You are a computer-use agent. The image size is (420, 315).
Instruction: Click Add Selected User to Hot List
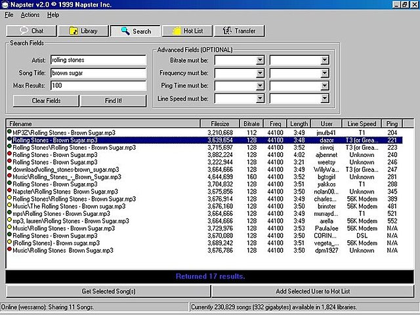pyautogui.click(x=313, y=291)
